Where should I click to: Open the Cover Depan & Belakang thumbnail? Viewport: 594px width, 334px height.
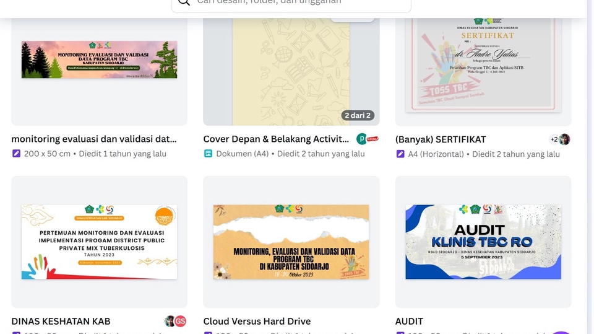[x=291, y=68]
